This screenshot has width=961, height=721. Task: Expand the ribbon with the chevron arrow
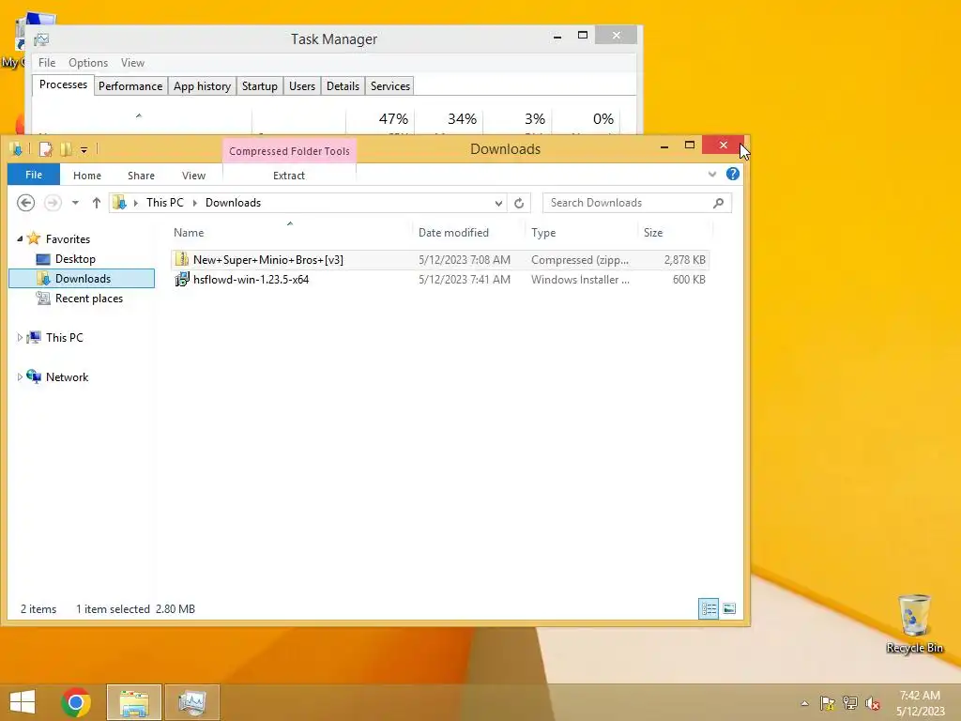coord(712,174)
